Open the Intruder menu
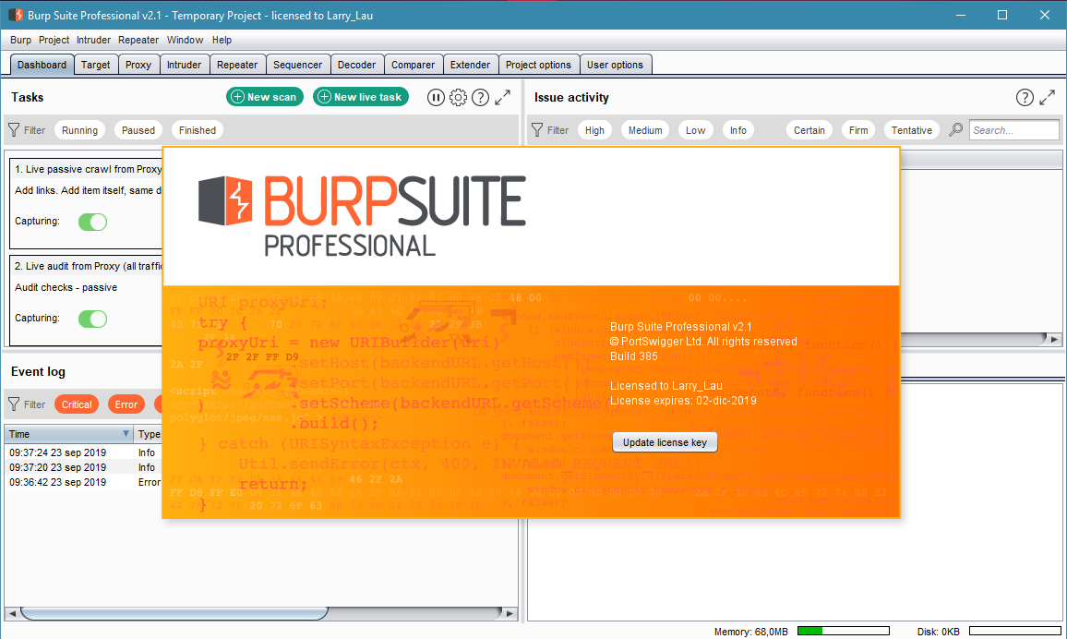This screenshot has height=639, width=1067. click(93, 40)
